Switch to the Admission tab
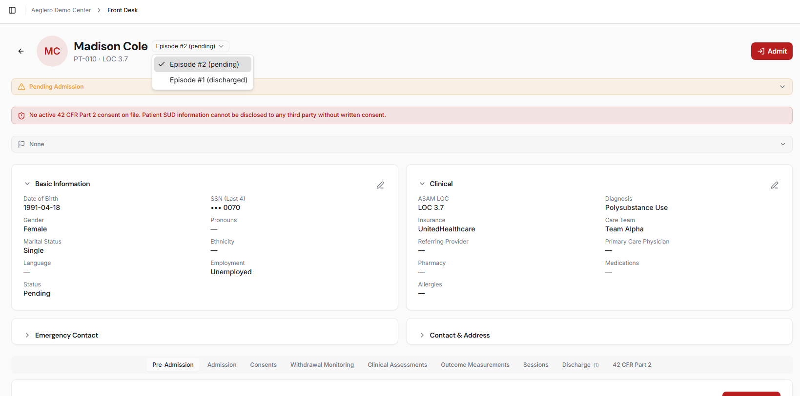Viewport: 800px width, 396px height. (222, 365)
